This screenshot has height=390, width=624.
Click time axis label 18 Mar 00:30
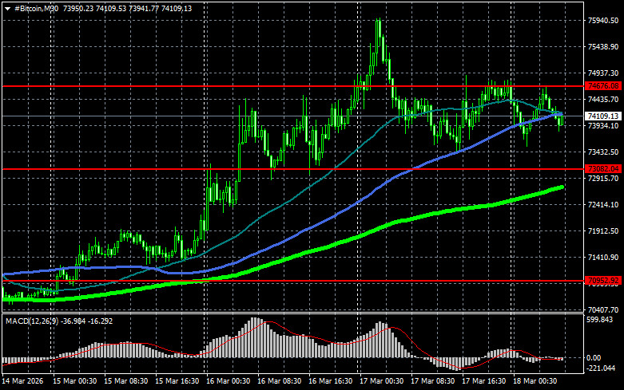click(x=535, y=381)
